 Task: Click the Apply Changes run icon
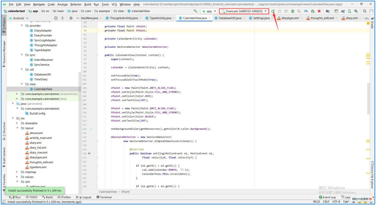273,11
